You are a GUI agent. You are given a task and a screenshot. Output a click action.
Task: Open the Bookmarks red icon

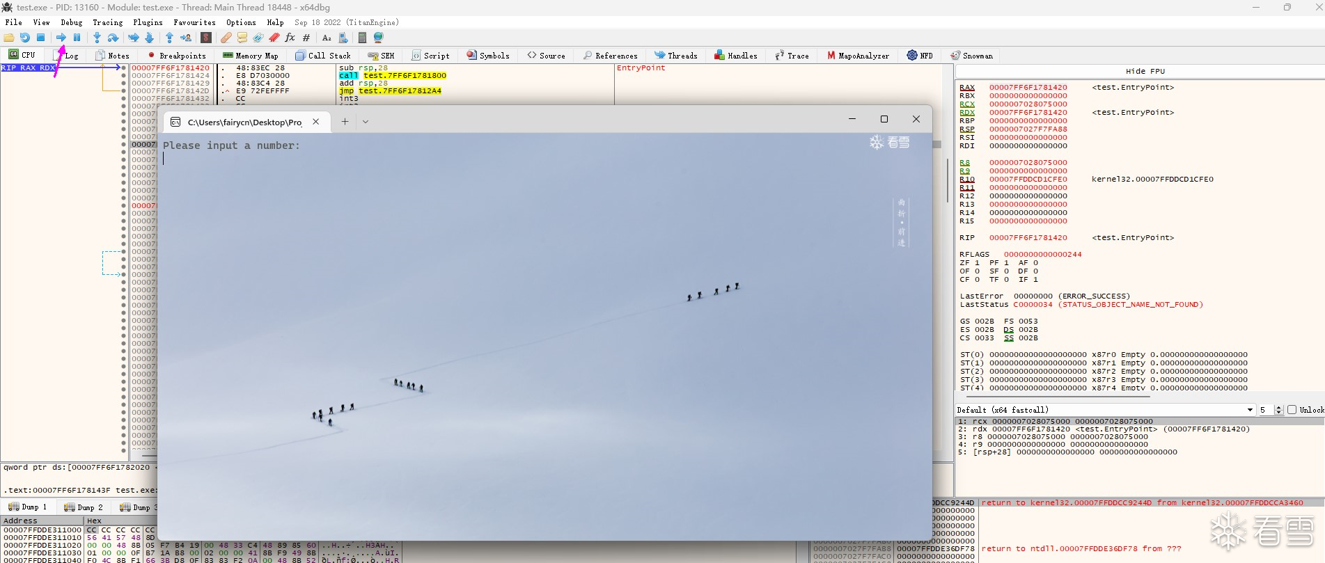[x=274, y=38]
